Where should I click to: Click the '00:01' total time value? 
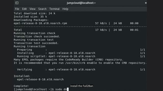tap(134, 30)
